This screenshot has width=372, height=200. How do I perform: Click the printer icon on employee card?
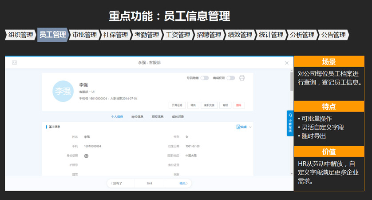(242, 78)
